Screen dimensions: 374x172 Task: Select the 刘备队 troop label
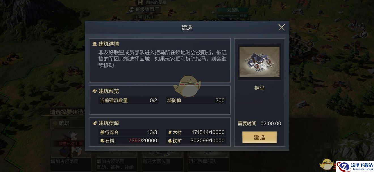tap(233, 10)
